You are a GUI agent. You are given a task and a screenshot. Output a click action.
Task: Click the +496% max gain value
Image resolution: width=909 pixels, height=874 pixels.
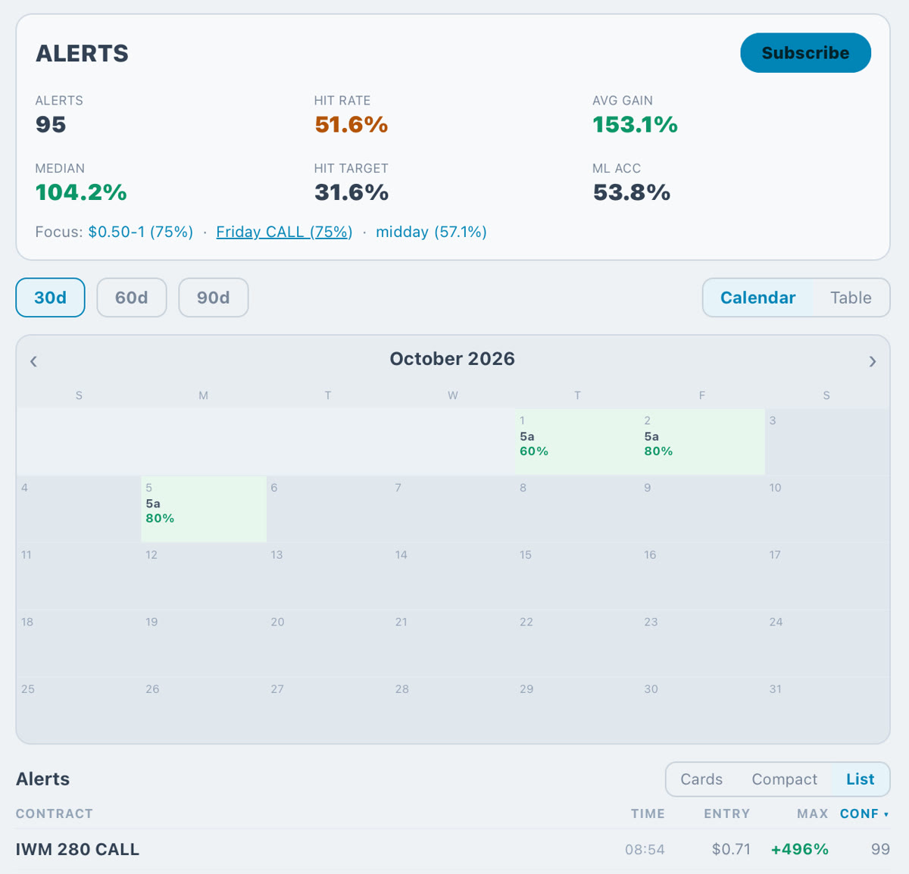click(800, 850)
